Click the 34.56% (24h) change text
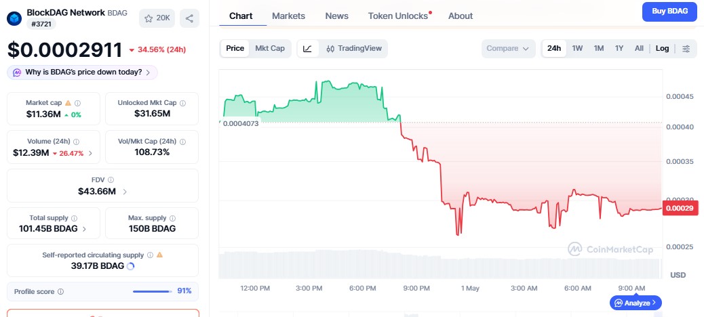The width and height of the screenshot is (704, 317). coord(157,49)
